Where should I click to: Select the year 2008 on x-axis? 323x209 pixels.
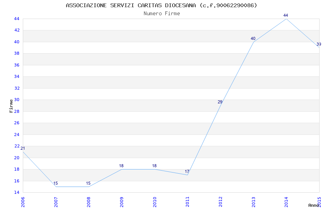[89, 202]
